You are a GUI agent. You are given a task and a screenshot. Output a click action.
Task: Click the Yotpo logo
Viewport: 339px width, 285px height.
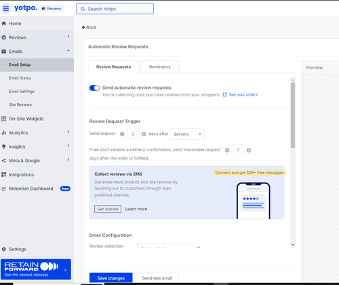pos(26,8)
